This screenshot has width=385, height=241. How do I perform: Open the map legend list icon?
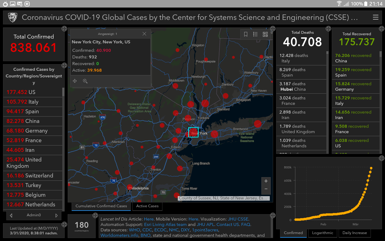click(x=255, y=34)
